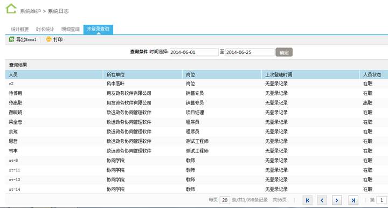
Task: Jump to the last results page
Action: (353, 200)
